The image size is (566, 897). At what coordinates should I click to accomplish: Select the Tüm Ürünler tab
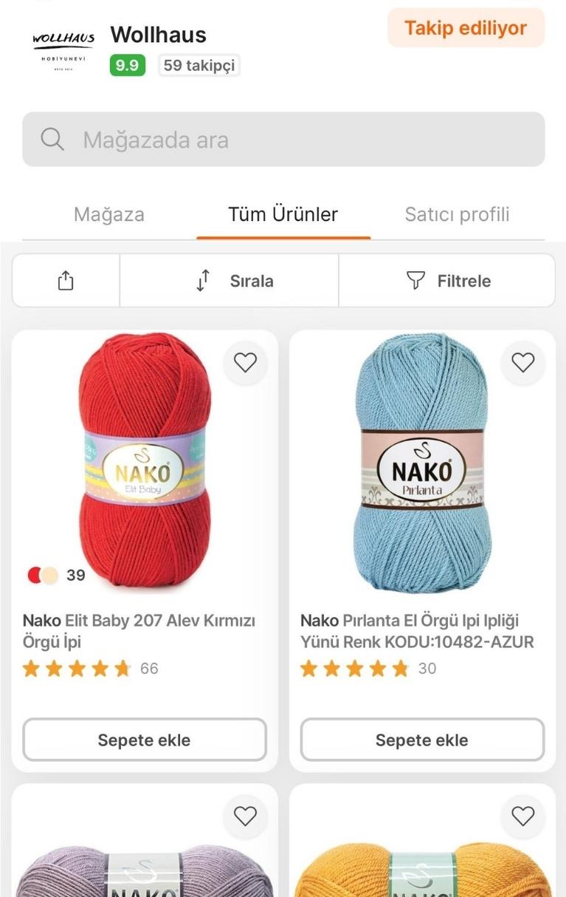283,215
